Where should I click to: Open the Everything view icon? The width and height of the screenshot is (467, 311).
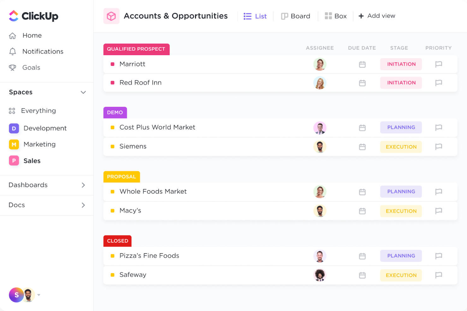point(12,111)
